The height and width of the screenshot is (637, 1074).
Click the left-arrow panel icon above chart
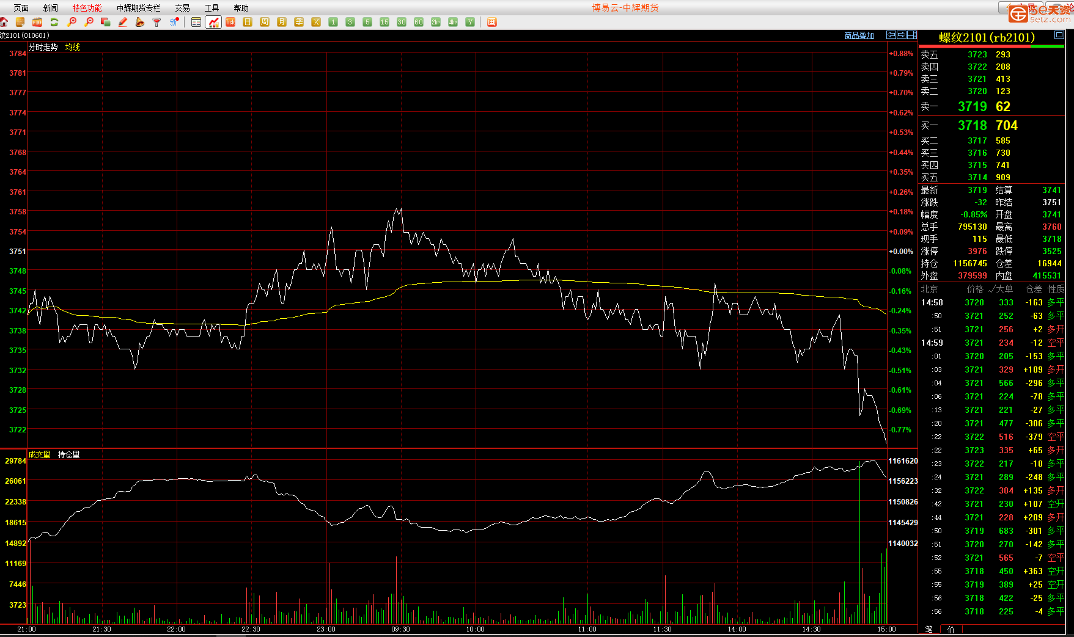891,35
